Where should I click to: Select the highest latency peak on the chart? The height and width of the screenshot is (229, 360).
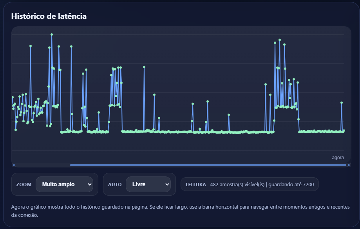(x=52, y=35)
